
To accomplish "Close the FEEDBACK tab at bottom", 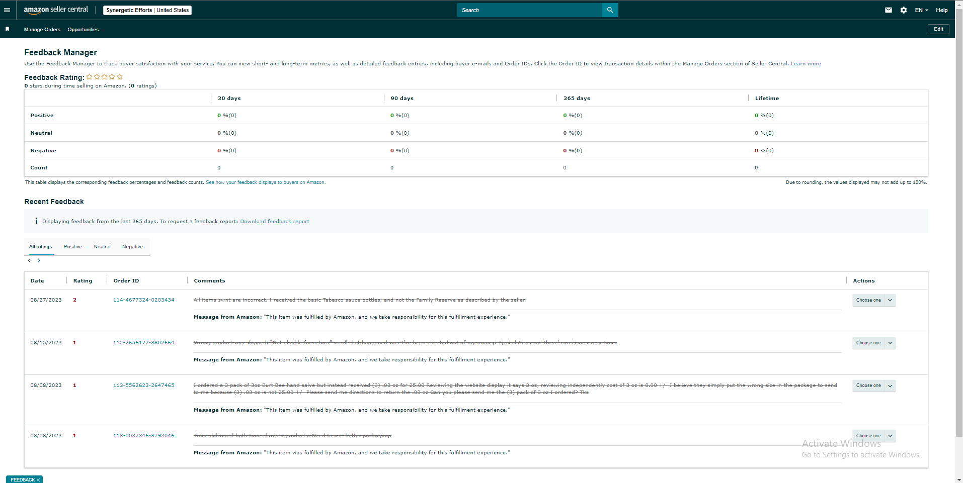I will click(38, 480).
